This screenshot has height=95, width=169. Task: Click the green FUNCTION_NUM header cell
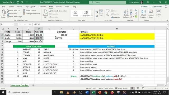pyautogui.click(x=34, y=46)
